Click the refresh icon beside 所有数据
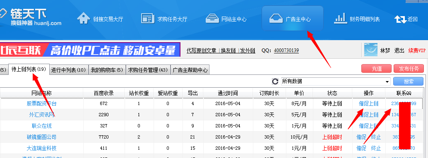The width and height of the screenshot is (428, 158). [275, 81]
